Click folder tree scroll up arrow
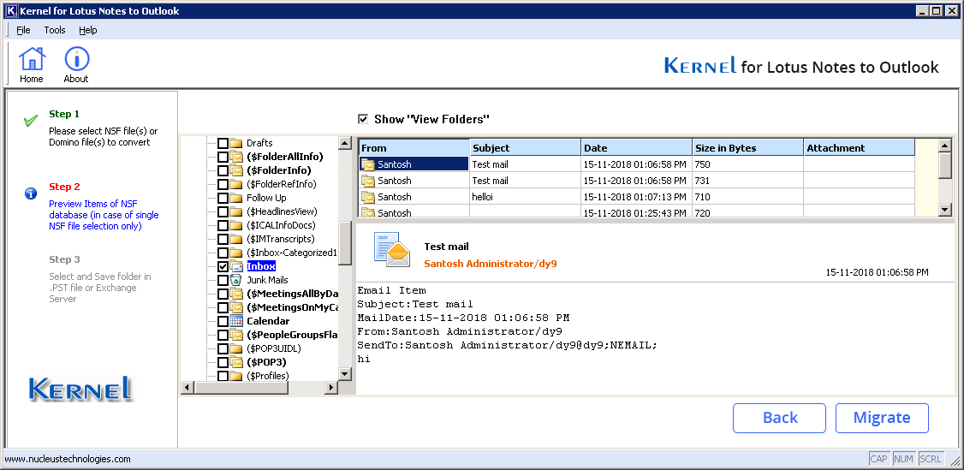 tap(346, 143)
